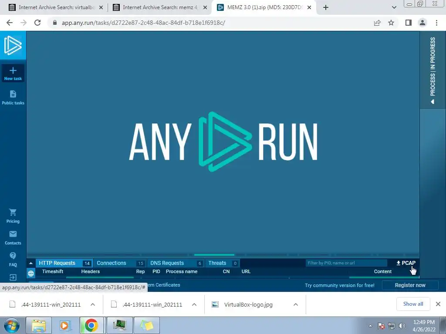Screen dimensions: 446x334
Task: Click the Headers column header
Action: tap(91, 271)
